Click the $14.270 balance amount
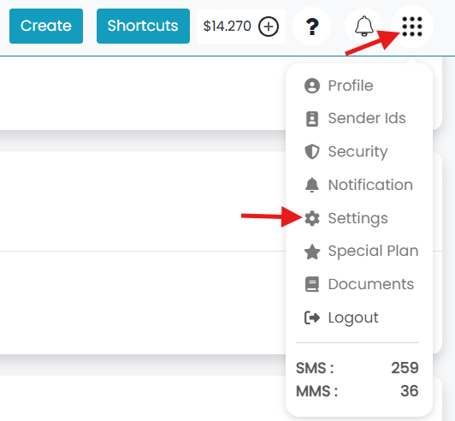 pyautogui.click(x=227, y=27)
